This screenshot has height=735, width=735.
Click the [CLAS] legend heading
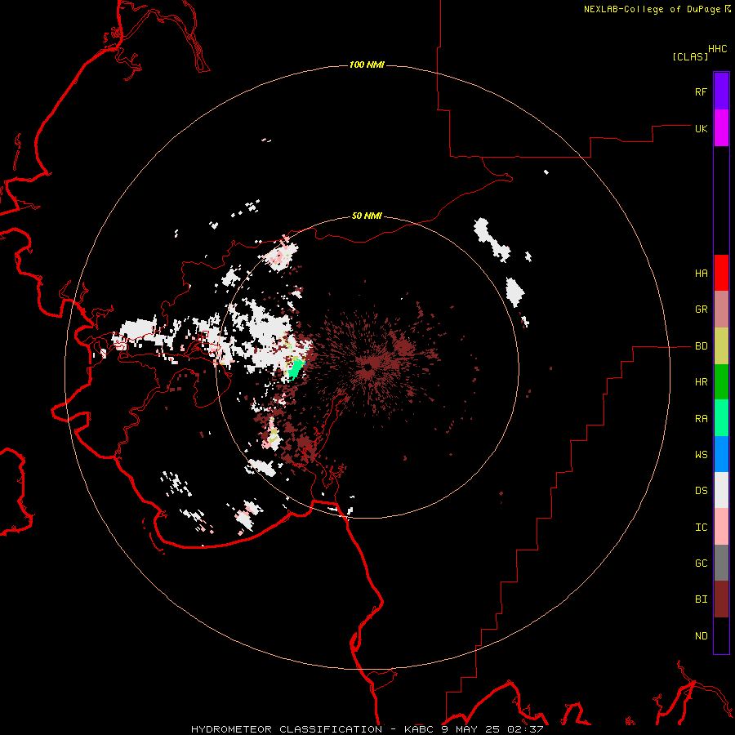[690, 56]
